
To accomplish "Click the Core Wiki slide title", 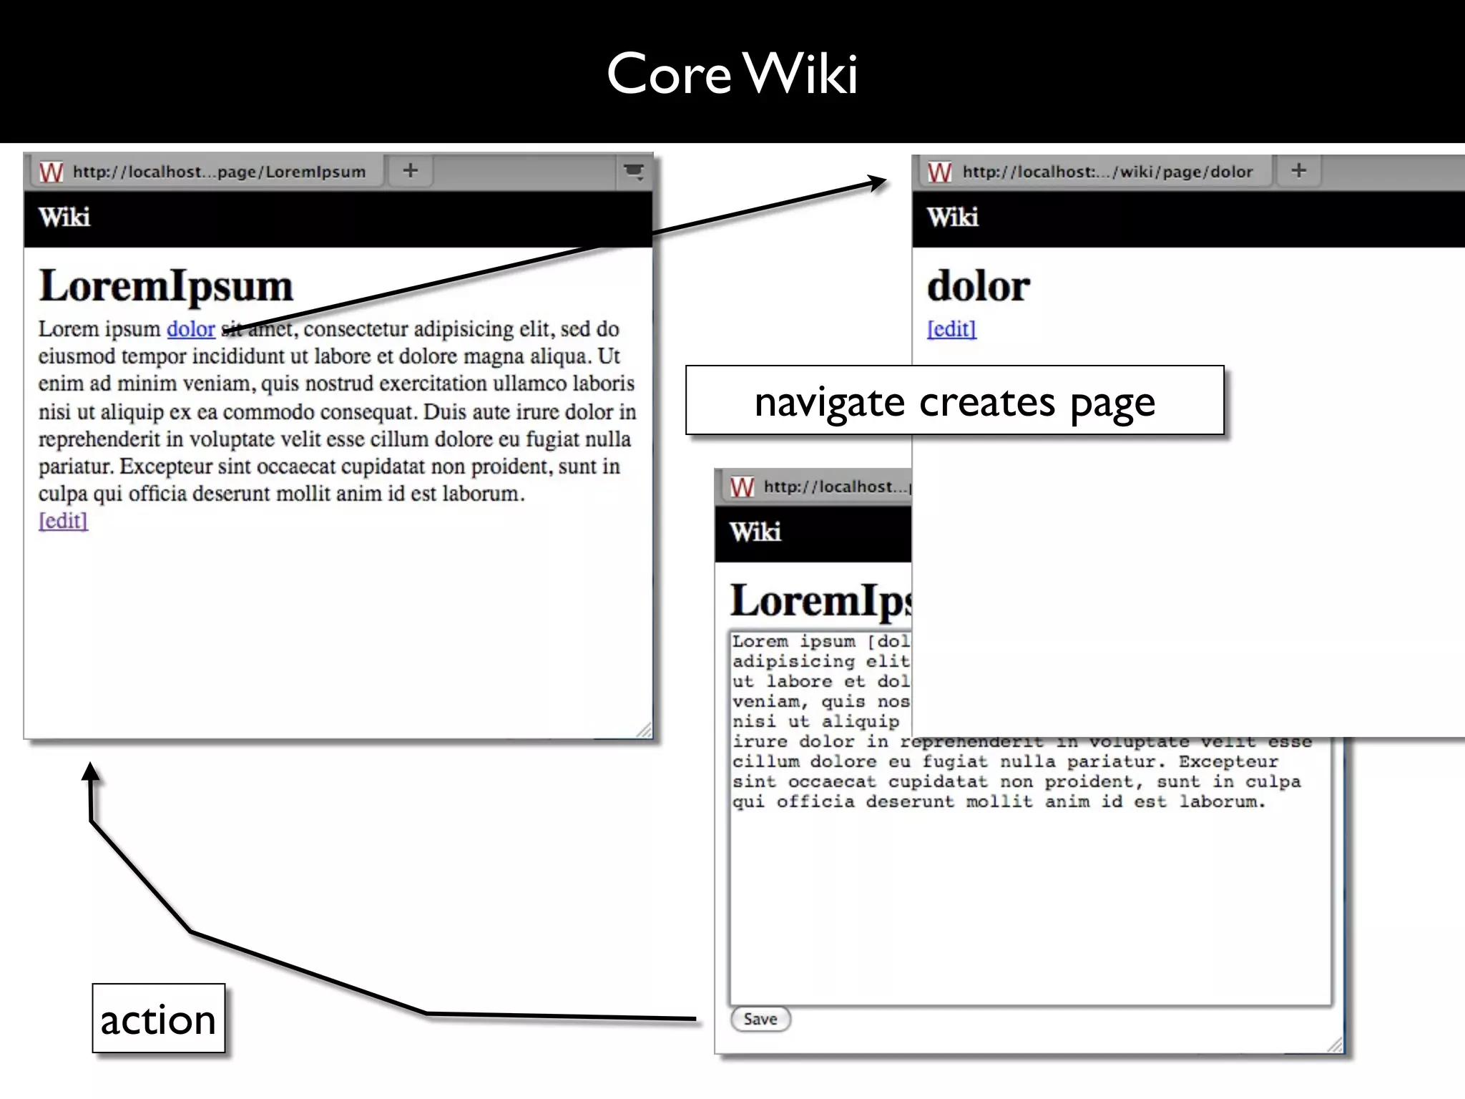I will click(x=732, y=73).
